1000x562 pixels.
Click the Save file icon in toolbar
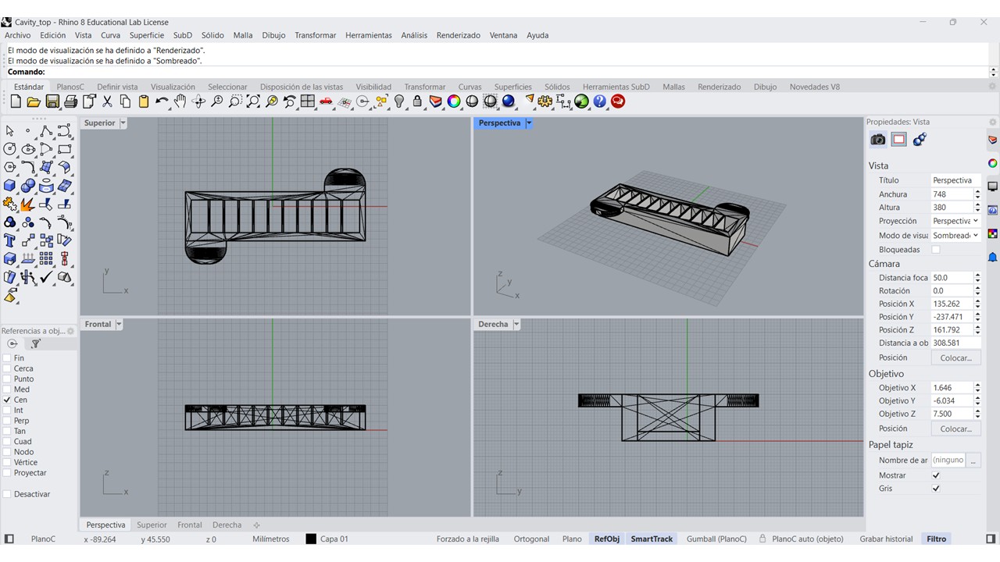pyautogui.click(x=52, y=101)
